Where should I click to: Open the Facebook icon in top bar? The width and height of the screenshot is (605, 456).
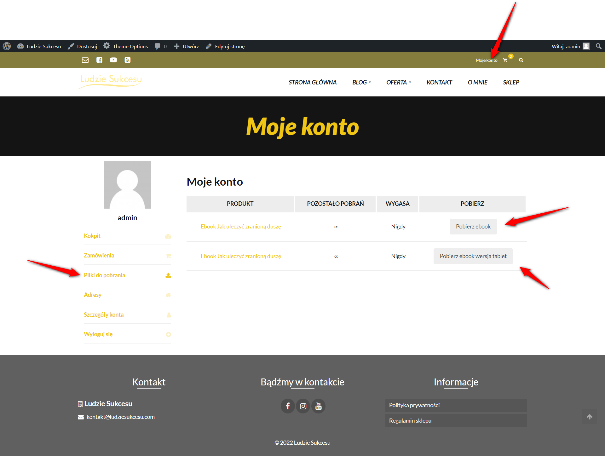coord(99,60)
